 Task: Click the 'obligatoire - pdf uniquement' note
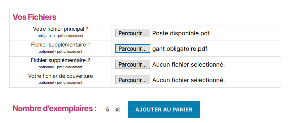[61, 36]
